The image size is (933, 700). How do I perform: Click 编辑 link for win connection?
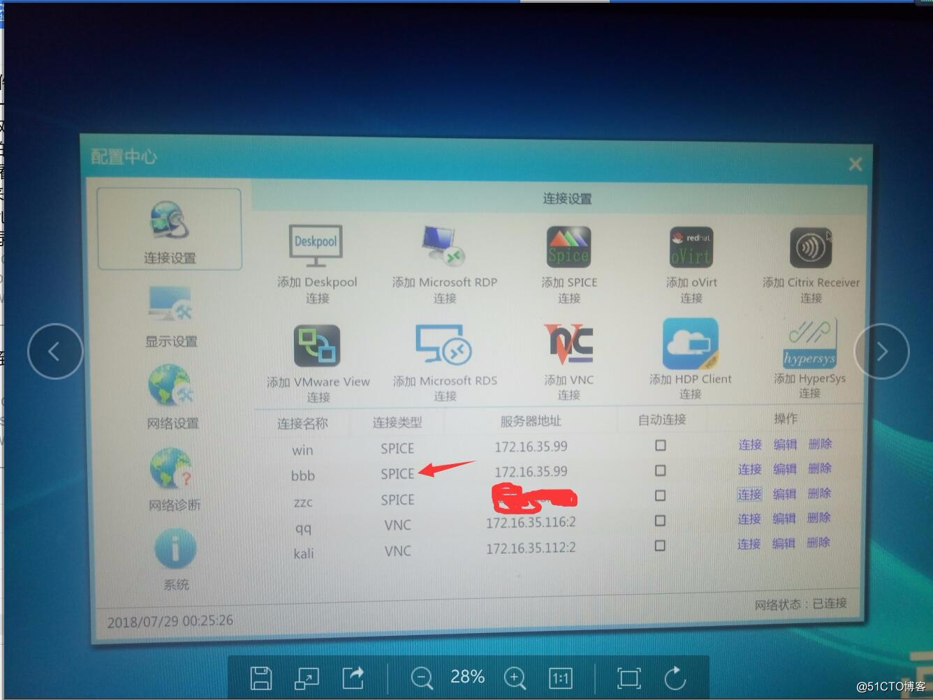(785, 445)
